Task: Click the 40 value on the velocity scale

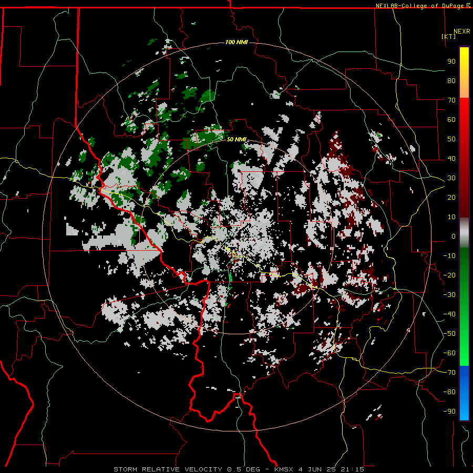Action: click(x=451, y=159)
